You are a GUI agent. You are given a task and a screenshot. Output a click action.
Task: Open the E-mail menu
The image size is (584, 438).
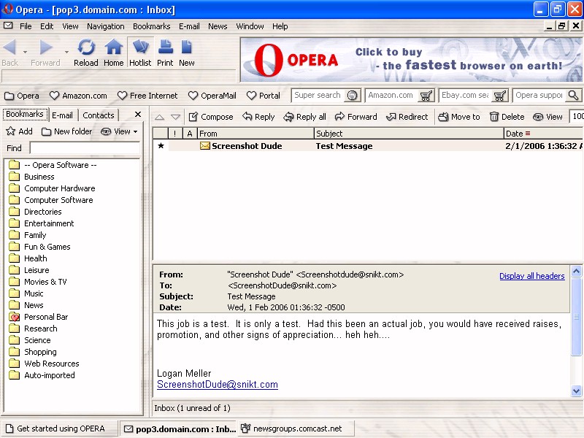[x=189, y=26]
